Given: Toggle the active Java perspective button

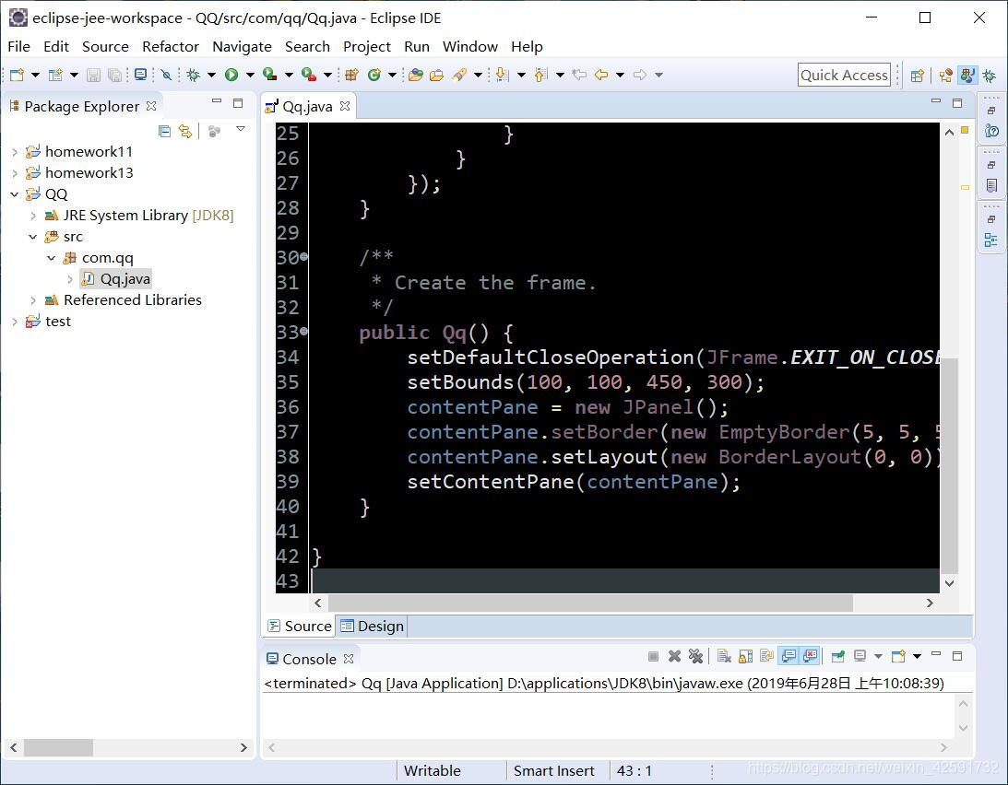Looking at the screenshot, I should (x=967, y=76).
